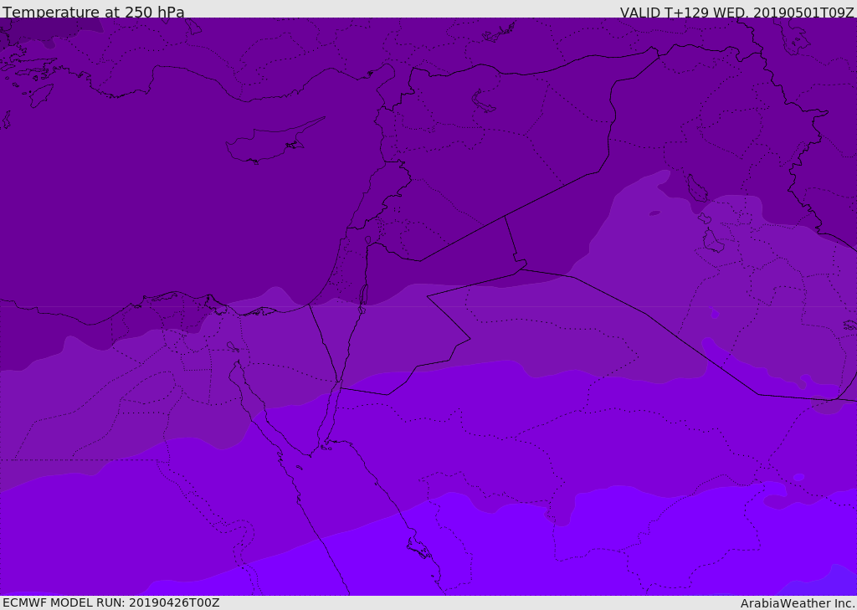Viewport: 857px width, 610px height.
Task: Click the 'ArabiaWeather Inc.' credit text
Action: (798, 603)
